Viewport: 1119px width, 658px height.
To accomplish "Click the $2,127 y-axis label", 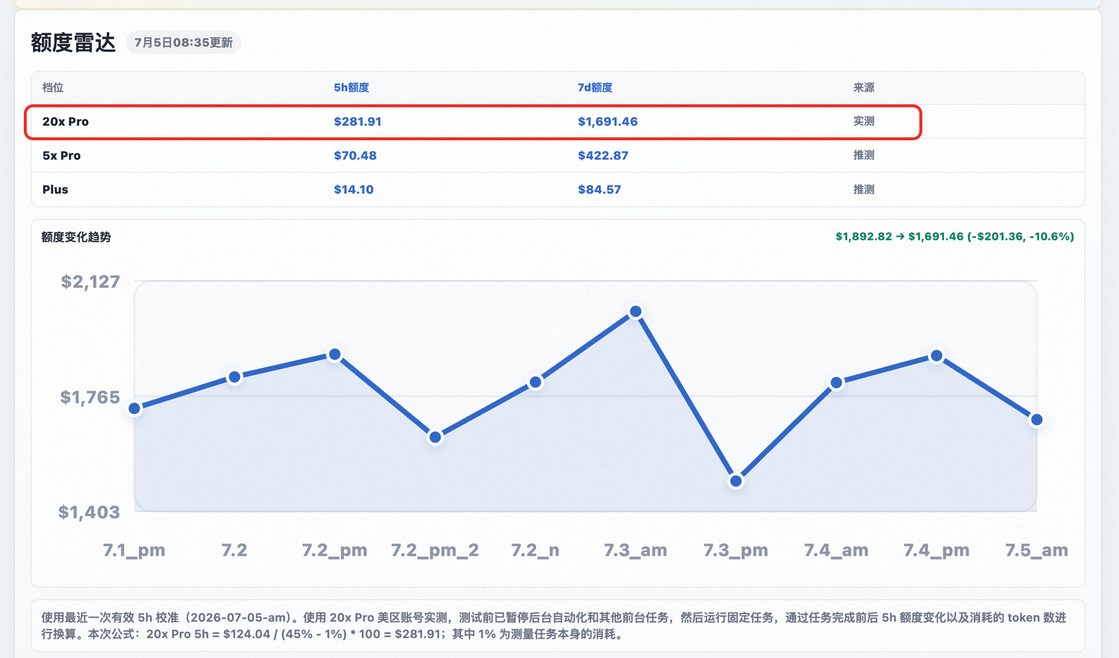I will [x=90, y=282].
